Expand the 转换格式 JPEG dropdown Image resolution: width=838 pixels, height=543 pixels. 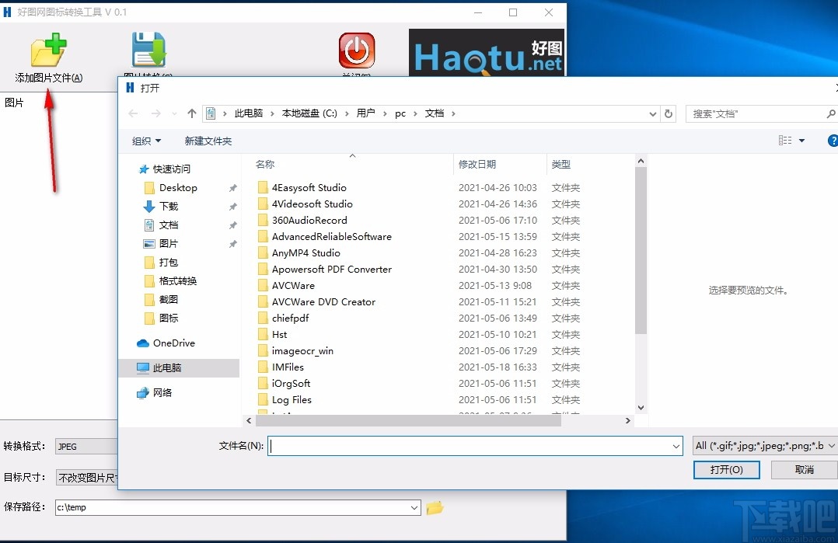(86, 446)
